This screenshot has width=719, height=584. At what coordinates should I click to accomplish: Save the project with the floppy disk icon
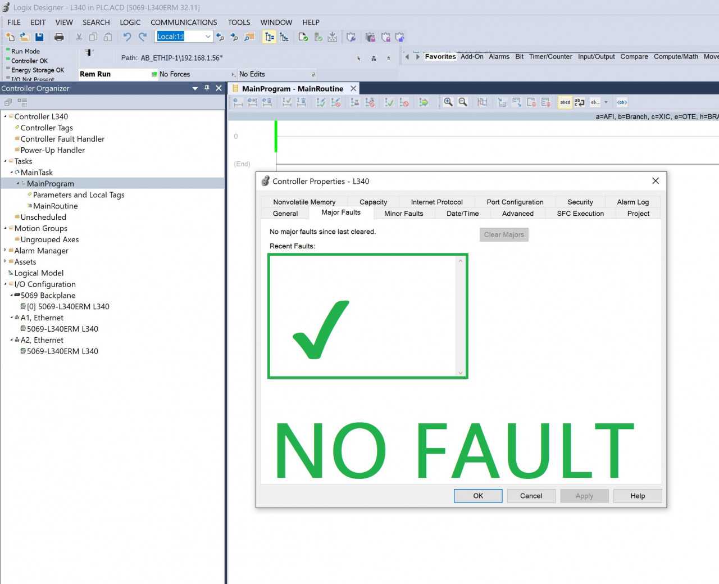(x=39, y=37)
